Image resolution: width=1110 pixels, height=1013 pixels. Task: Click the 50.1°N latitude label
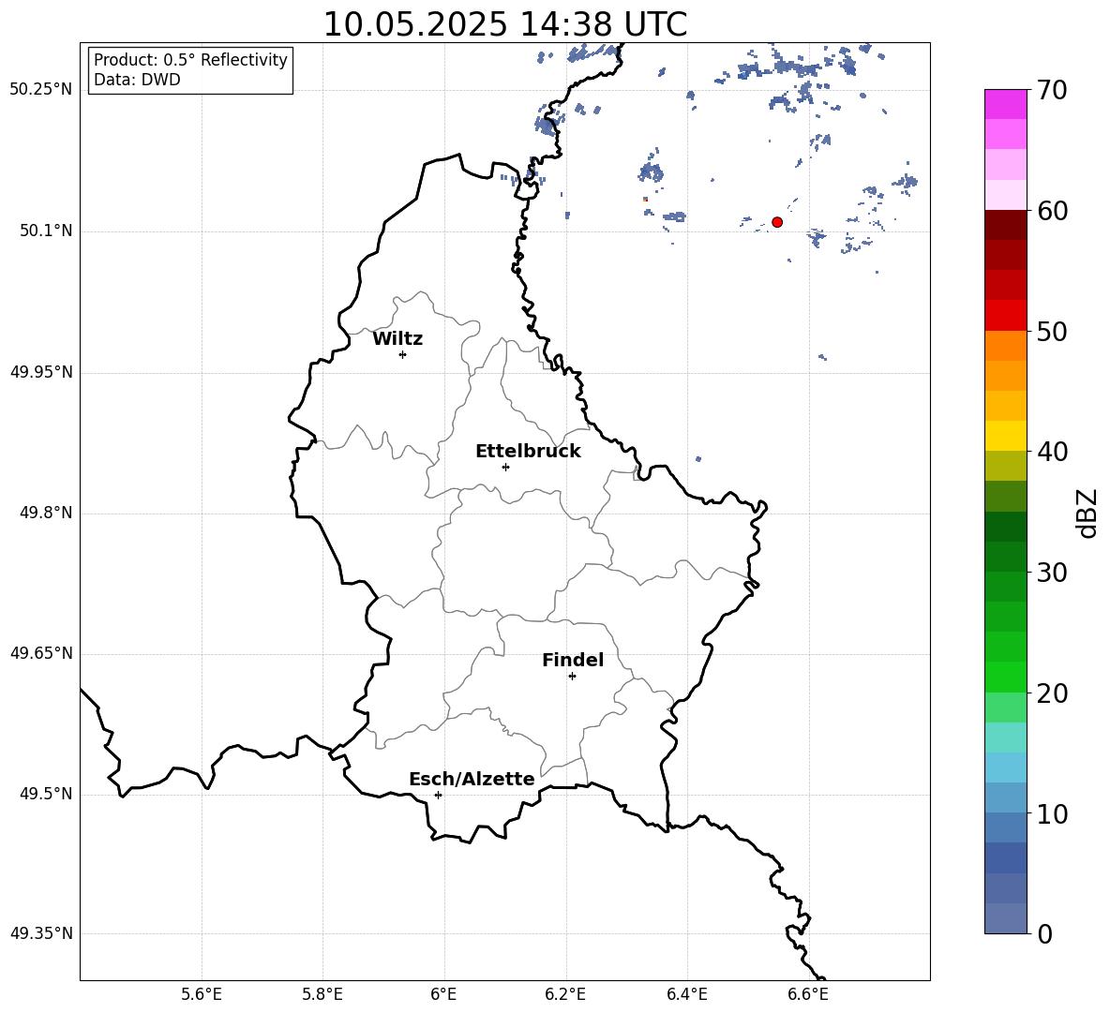coord(46,231)
